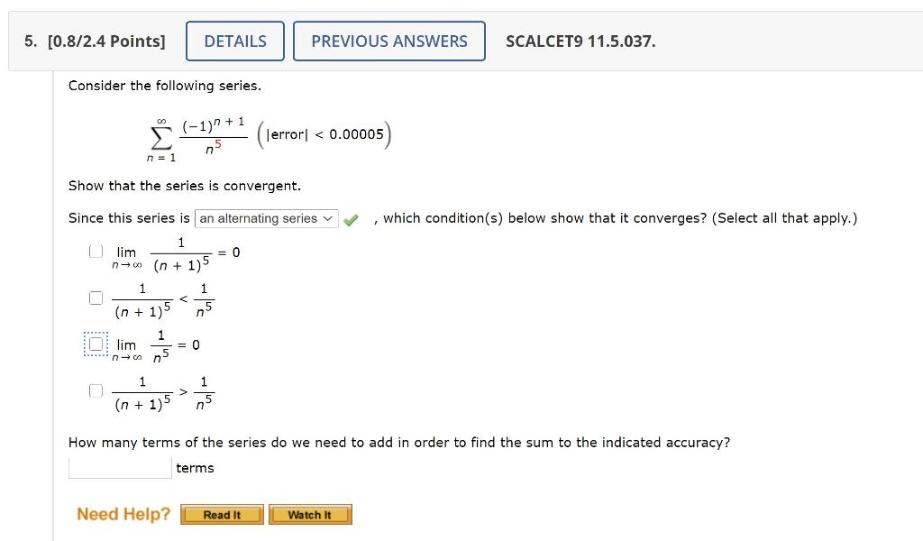Click the dropdown's chevron arrow
Image resolution: width=923 pixels, height=541 pixels.
[328, 218]
